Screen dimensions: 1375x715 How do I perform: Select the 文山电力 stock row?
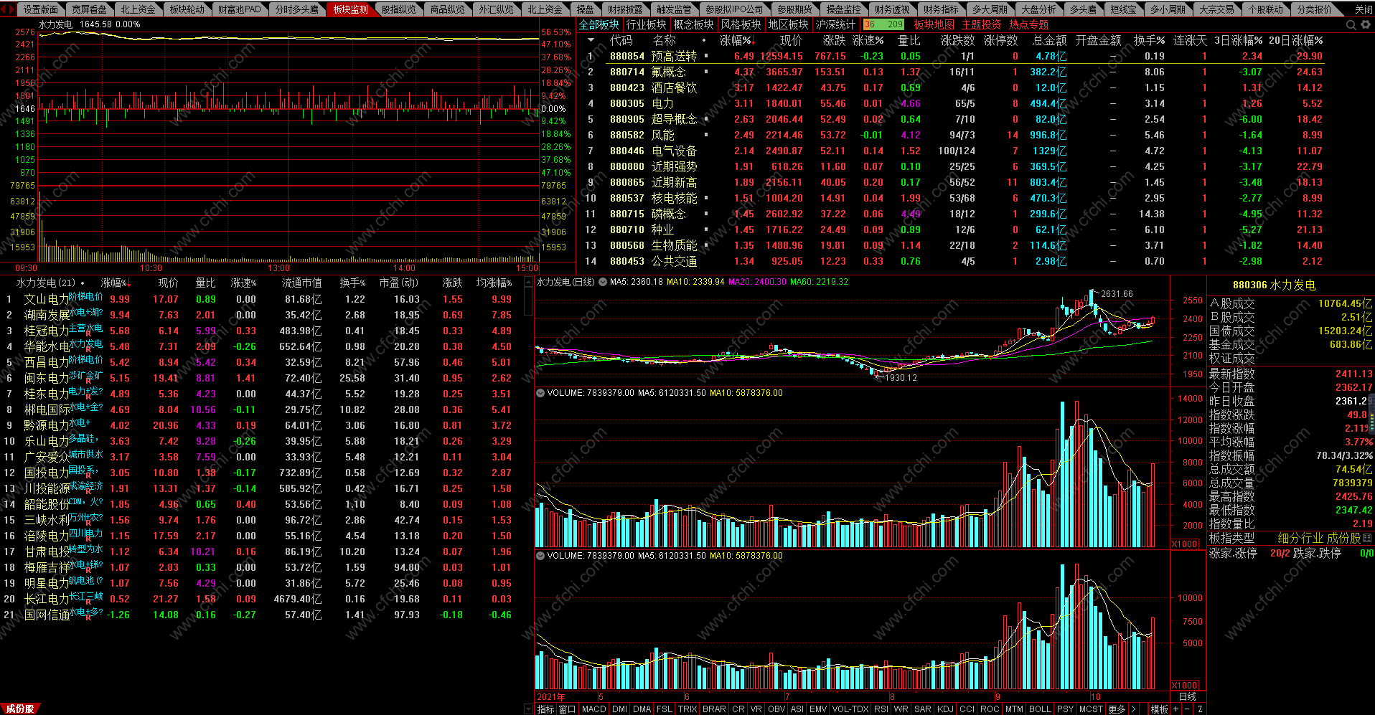pos(262,299)
